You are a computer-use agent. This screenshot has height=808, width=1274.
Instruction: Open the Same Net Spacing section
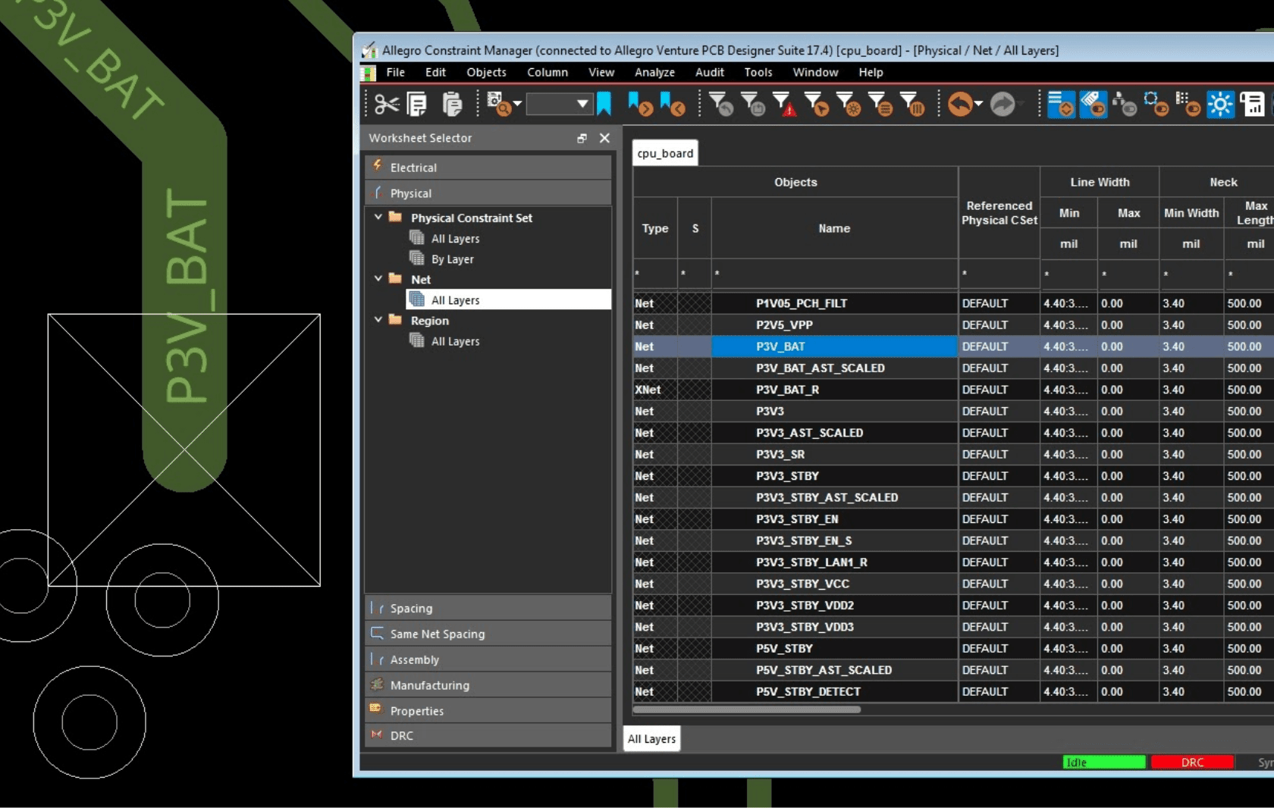pos(488,634)
